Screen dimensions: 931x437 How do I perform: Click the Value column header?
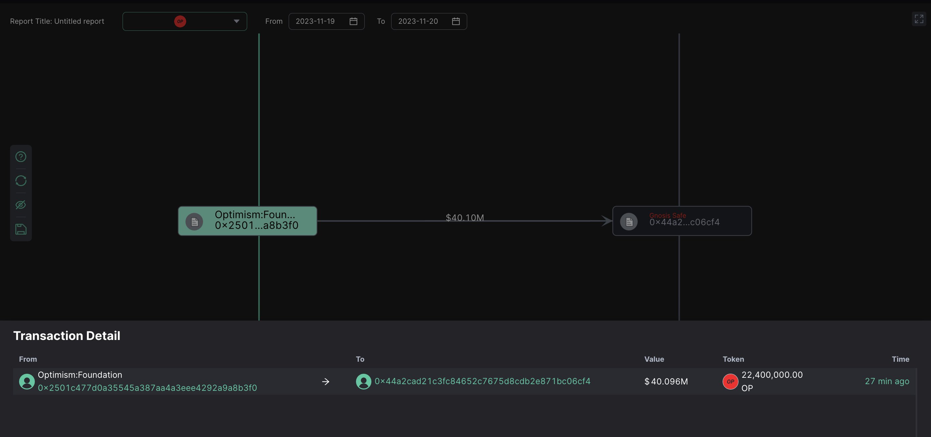(654, 359)
